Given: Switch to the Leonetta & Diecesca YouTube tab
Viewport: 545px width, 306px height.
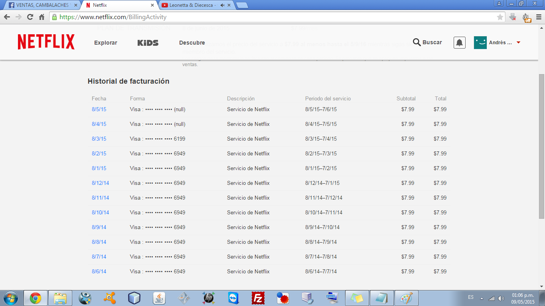Looking at the screenshot, I should click(x=196, y=5).
